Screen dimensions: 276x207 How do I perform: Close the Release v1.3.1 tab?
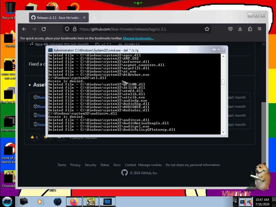(x=84, y=18)
